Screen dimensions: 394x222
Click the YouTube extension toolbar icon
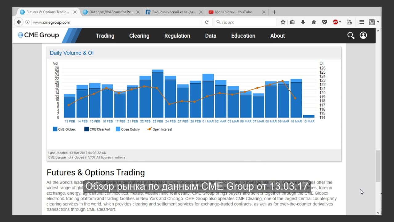coord(349,22)
